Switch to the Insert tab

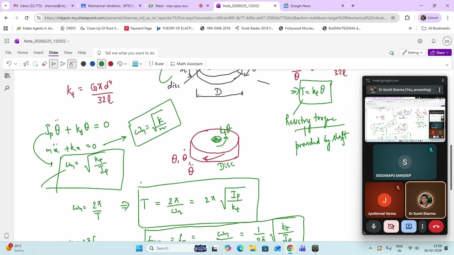(38, 53)
